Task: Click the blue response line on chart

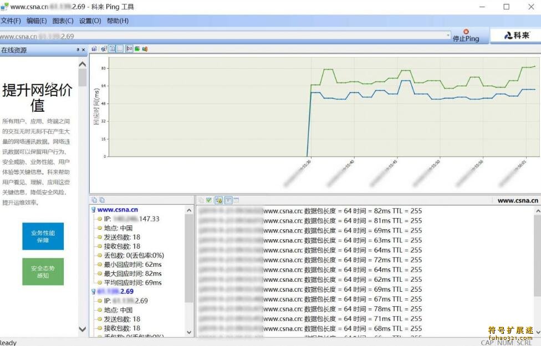Action: pos(421,94)
